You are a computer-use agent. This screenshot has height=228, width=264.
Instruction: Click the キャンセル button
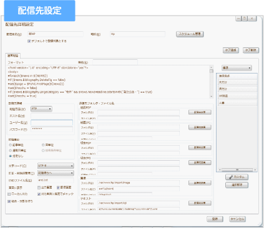click(x=237, y=219)
